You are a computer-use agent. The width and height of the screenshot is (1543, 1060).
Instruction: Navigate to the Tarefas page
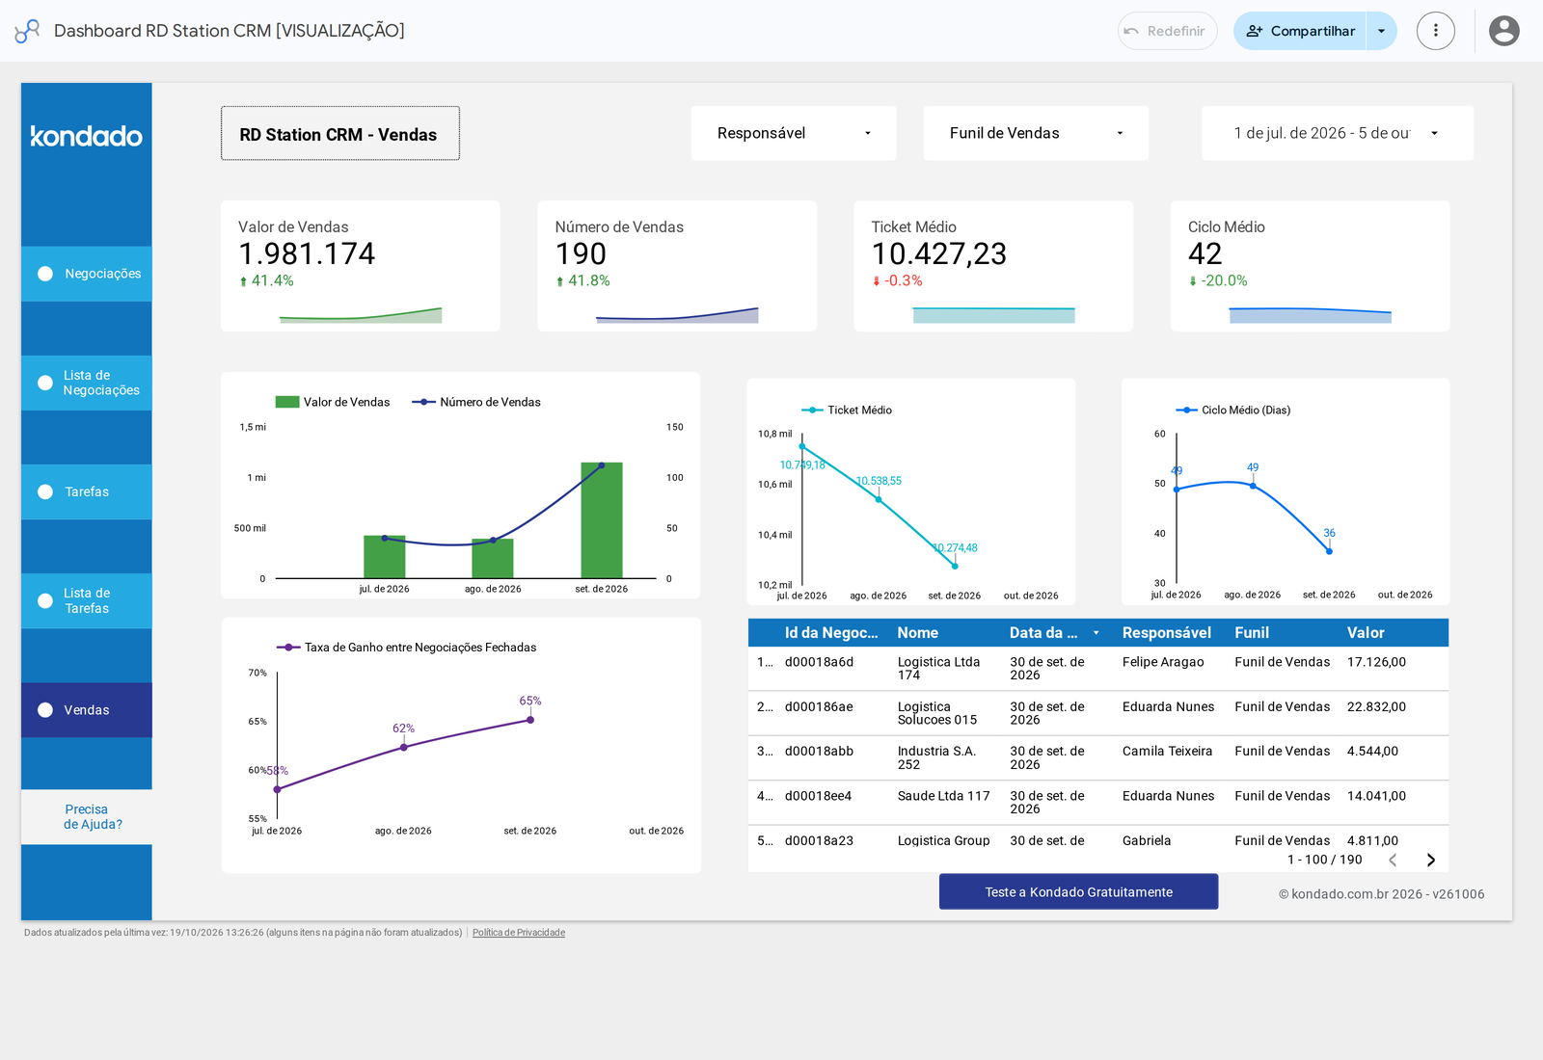(x=87, y=491)
